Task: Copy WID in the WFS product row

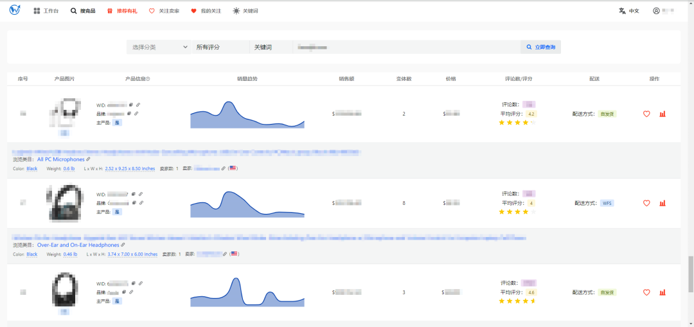Action: pos(133,194)
